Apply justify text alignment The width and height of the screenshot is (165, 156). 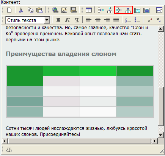click(x=116, y=20)
